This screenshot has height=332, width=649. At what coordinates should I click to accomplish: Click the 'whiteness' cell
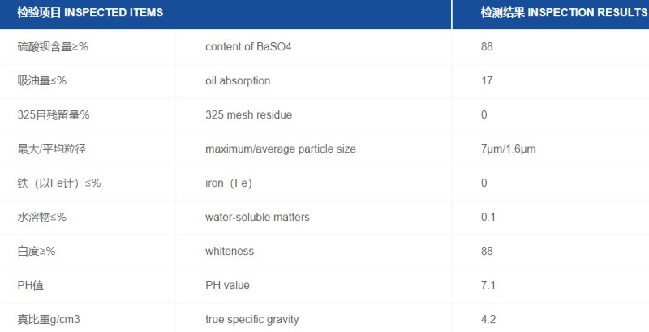tap(230, 252)
